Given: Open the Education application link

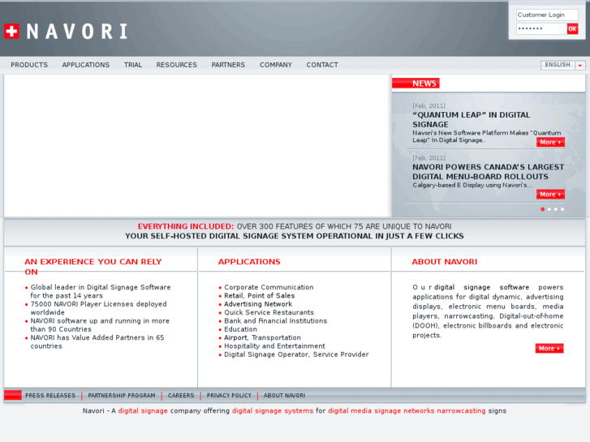Looking at the screenshot, I should click(240, 329).
